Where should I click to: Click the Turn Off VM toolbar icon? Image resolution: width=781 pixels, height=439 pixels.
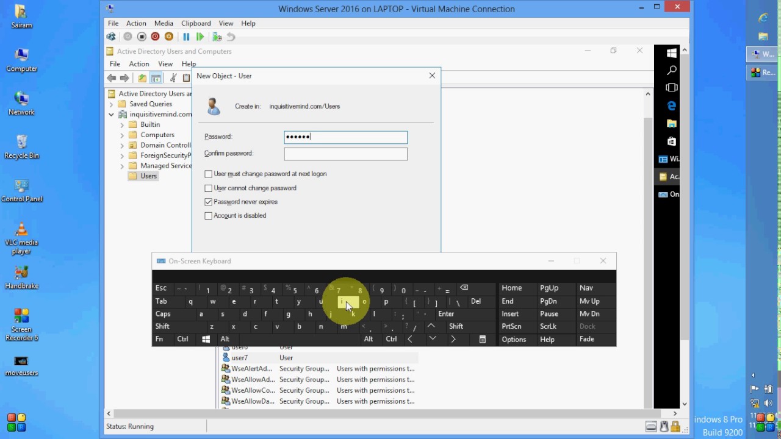(x=142, y=37)
